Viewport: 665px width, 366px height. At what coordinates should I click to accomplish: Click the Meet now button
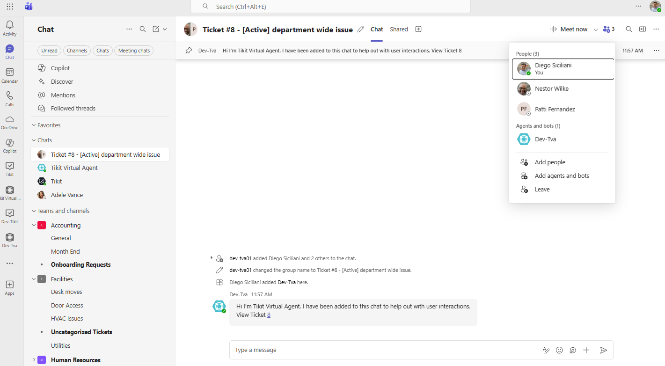(x=569, y=29)
